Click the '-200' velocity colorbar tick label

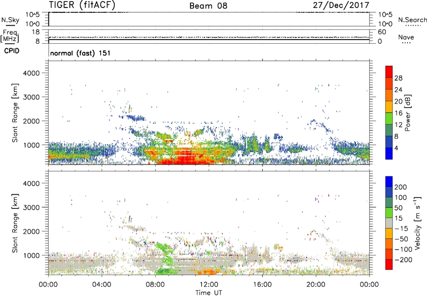click(x=404, y=260)
